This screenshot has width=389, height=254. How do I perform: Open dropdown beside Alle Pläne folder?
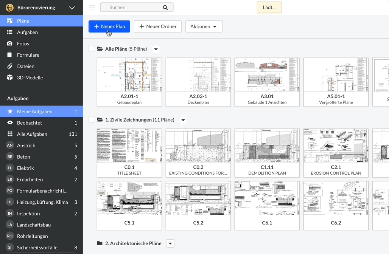[156, 49]
